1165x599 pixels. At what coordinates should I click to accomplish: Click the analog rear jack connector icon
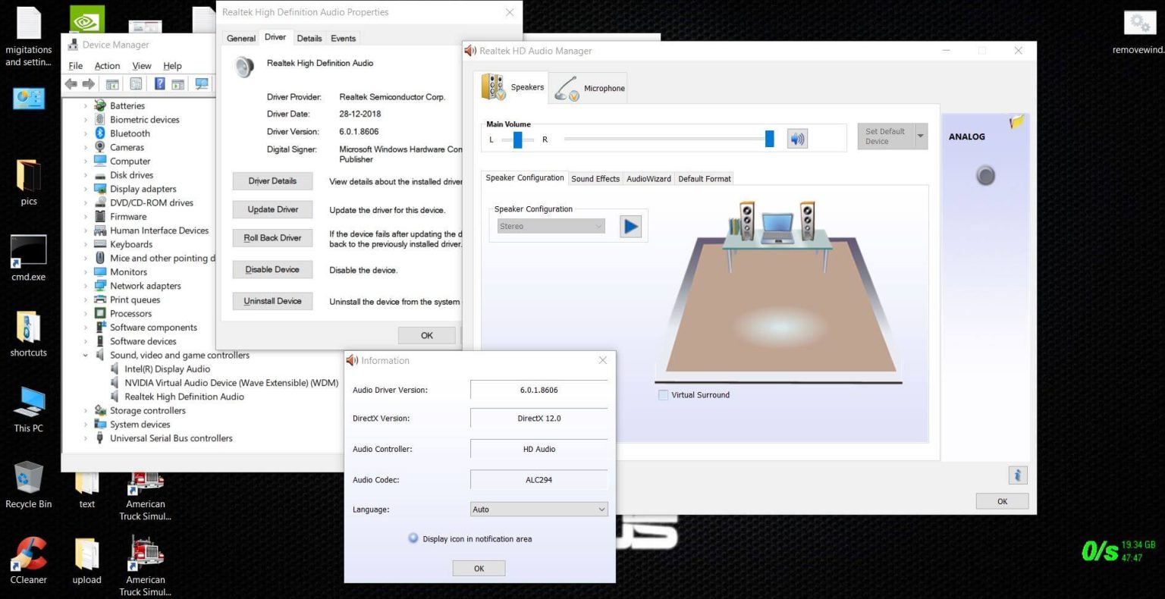pyautogui.click(x=984, y=175)
